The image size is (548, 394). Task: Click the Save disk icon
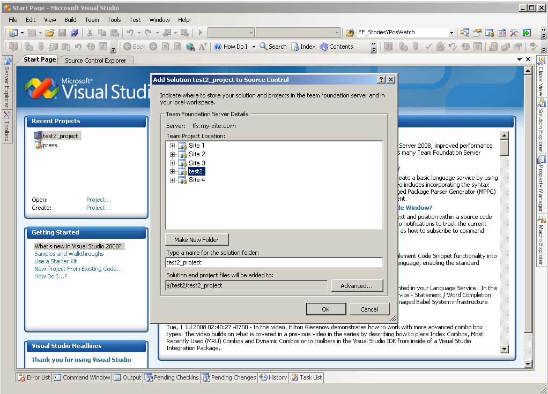click(62, 33)
